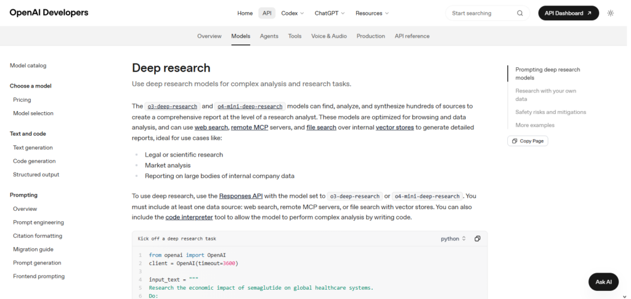Click the OpenAI Developers logo

49,12
